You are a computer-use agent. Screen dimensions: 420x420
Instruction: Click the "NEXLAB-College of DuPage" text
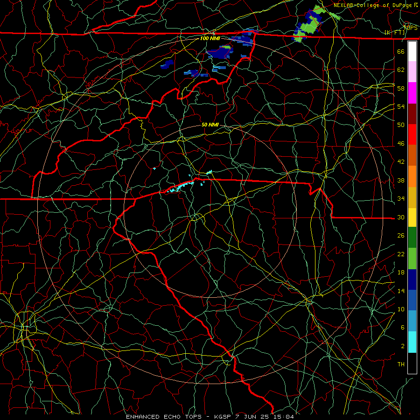(x=372, y=5)
